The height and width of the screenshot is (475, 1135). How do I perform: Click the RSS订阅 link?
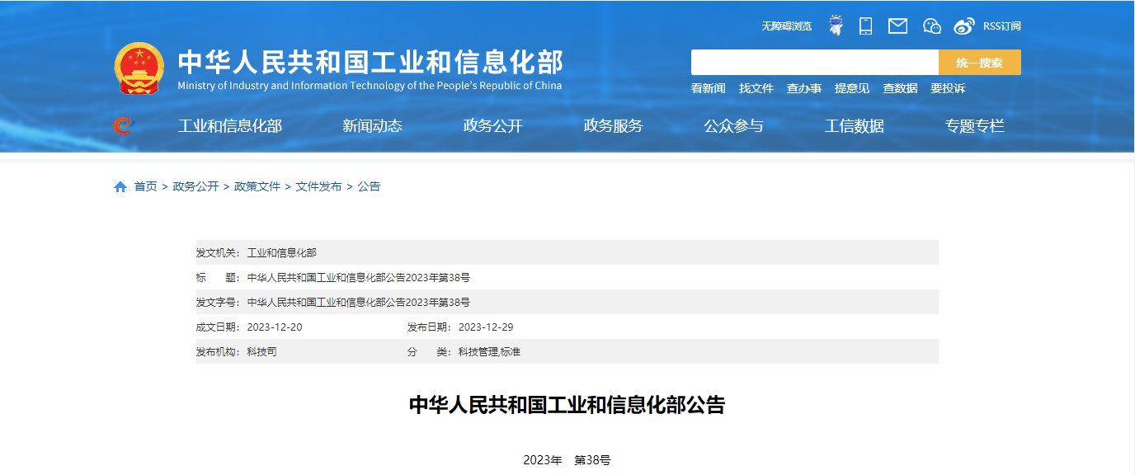[1001, 26]
